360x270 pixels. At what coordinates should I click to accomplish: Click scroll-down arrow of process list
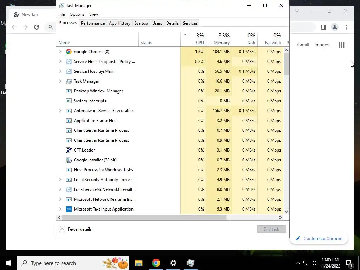tap(286, 211)
